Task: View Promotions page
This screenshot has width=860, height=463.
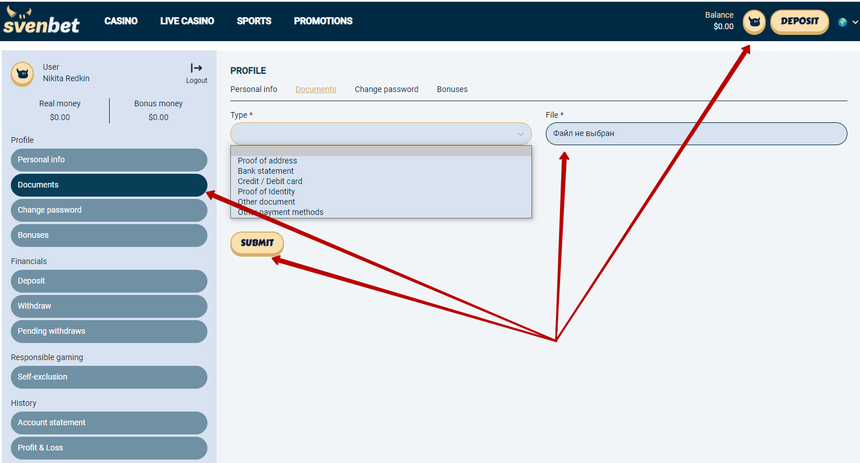Action: [323, 21]
